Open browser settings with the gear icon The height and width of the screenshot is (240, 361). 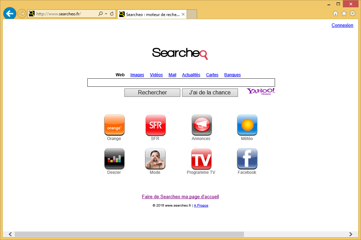point(352,13)
